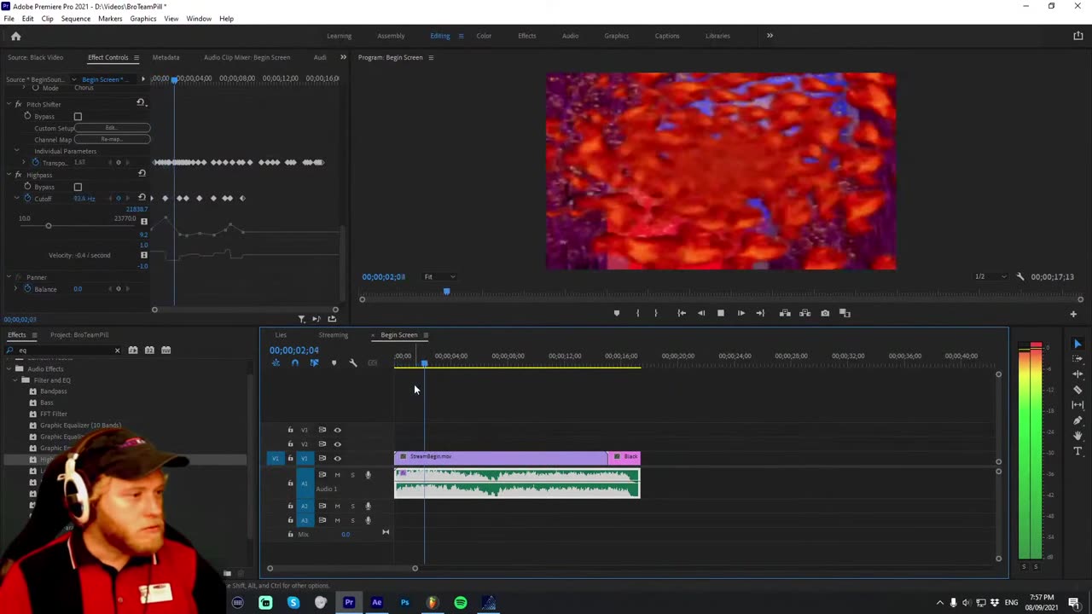Click the Lift button in Program monitor
The height and width of the screenshot is (614, 1092).
785,313
